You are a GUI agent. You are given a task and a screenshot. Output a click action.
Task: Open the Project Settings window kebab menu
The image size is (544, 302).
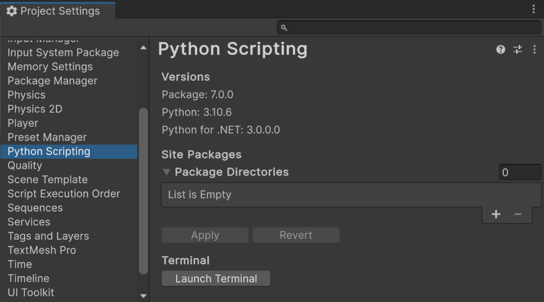click(534, 9)
